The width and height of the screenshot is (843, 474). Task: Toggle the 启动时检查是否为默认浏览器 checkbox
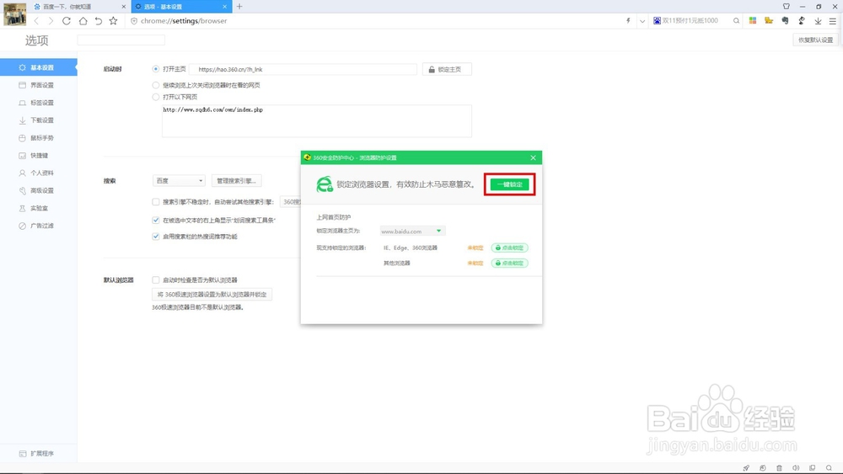point(155,280)
